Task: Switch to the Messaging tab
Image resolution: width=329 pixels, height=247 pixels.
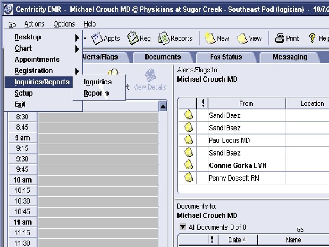Action: (x=290, y=57)
